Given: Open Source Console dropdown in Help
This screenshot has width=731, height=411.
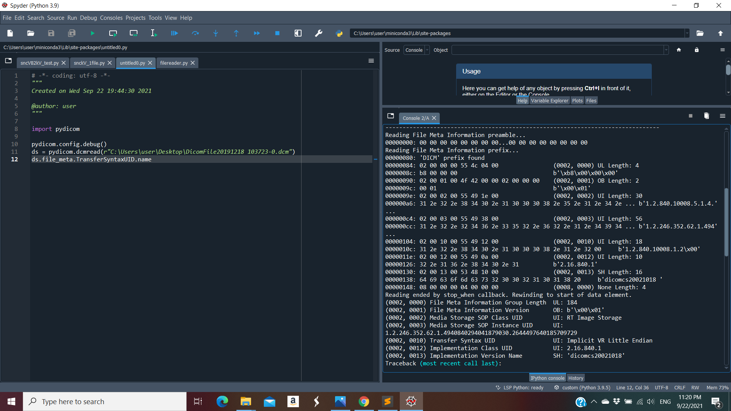Looking at the screenshot, I should 417,50.
